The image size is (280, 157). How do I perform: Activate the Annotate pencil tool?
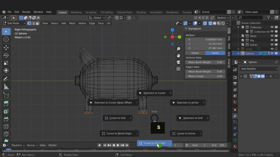coord(6,79)
